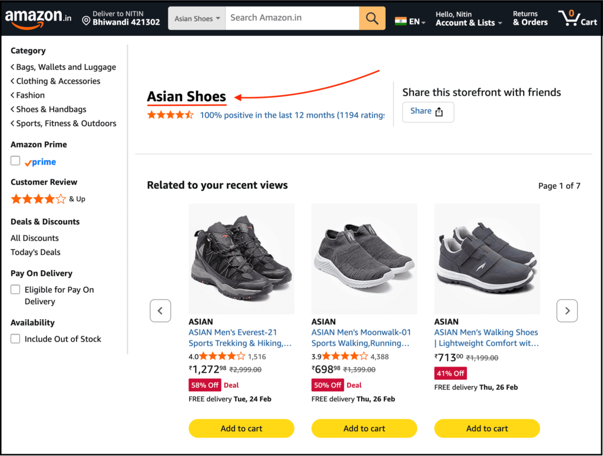The height and width of the screenshot is (456, 603).
Task: Open the search category dropdown showing Asian Shoes
Action: coord(196,18)
